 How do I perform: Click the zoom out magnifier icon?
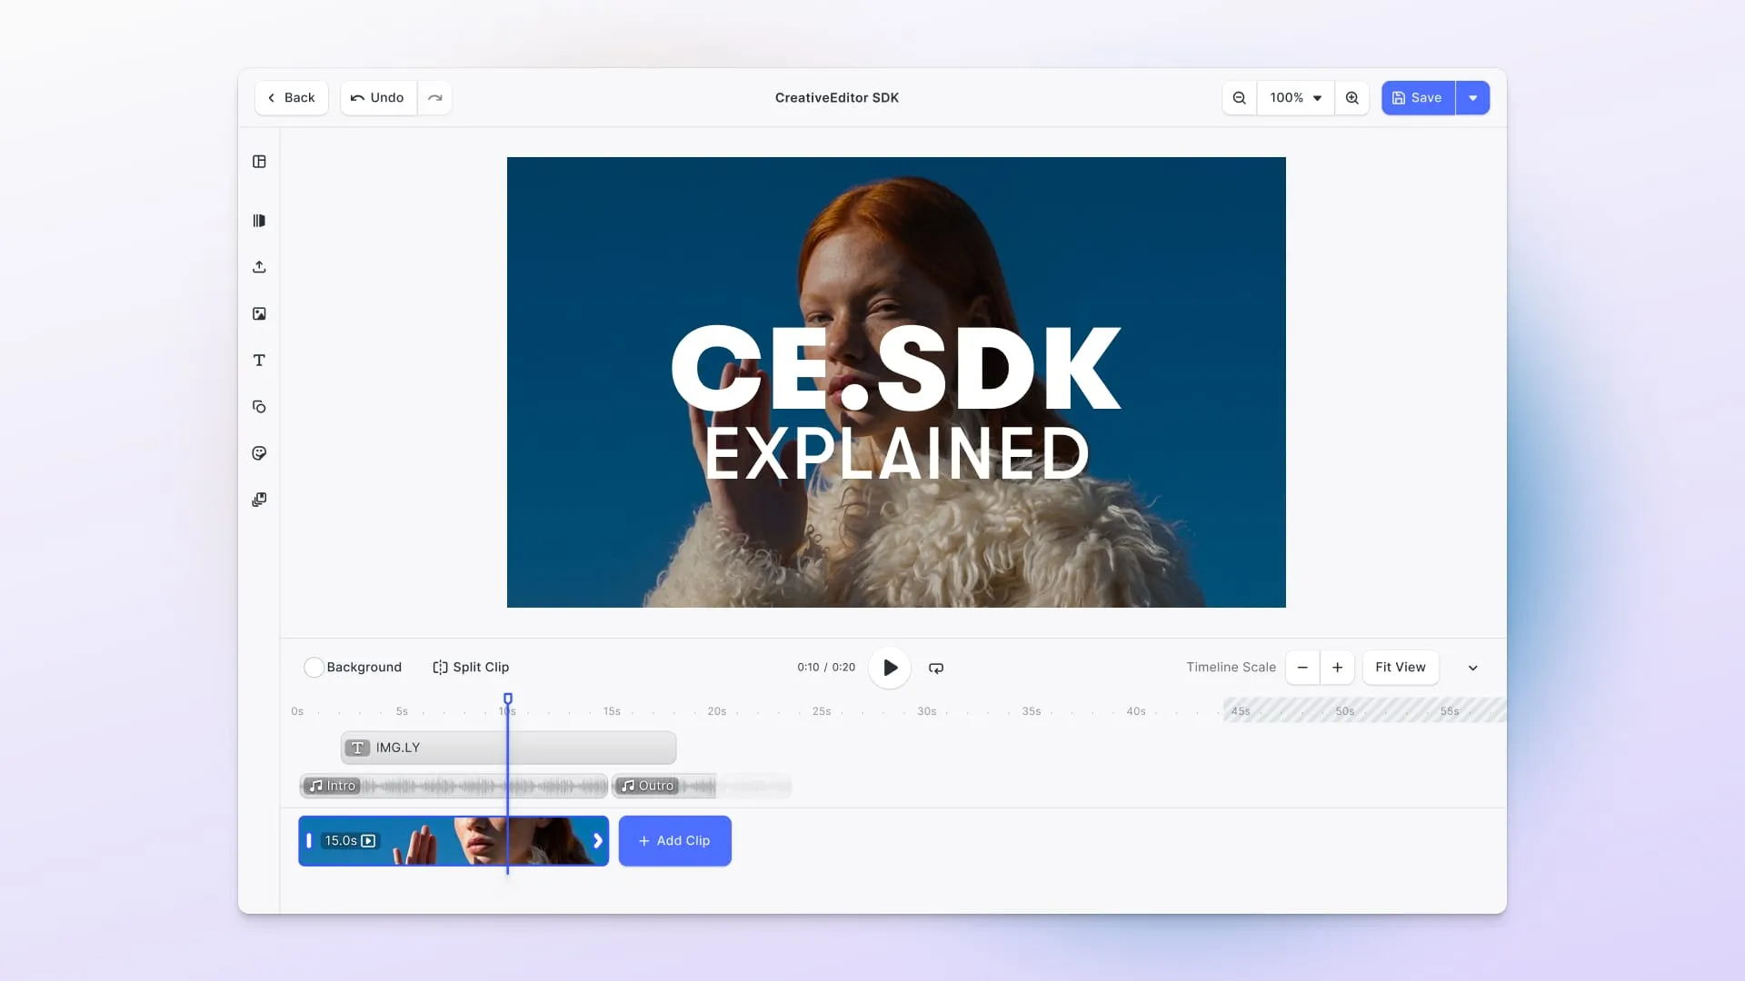tap(1239, 98)
